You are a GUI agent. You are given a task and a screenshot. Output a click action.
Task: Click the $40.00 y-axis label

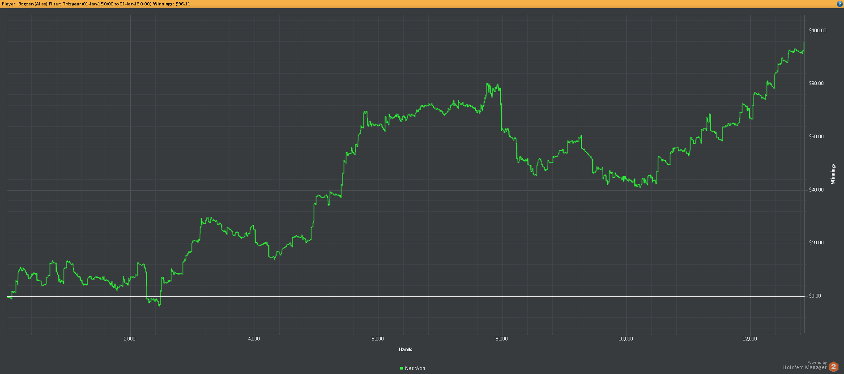pyautogui.click(x=816, y=190)
